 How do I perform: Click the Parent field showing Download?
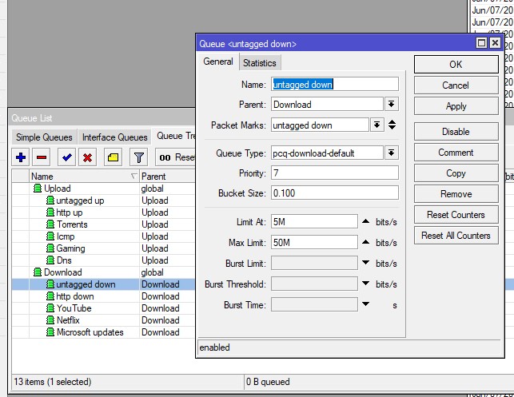click(x=327, y=105)
